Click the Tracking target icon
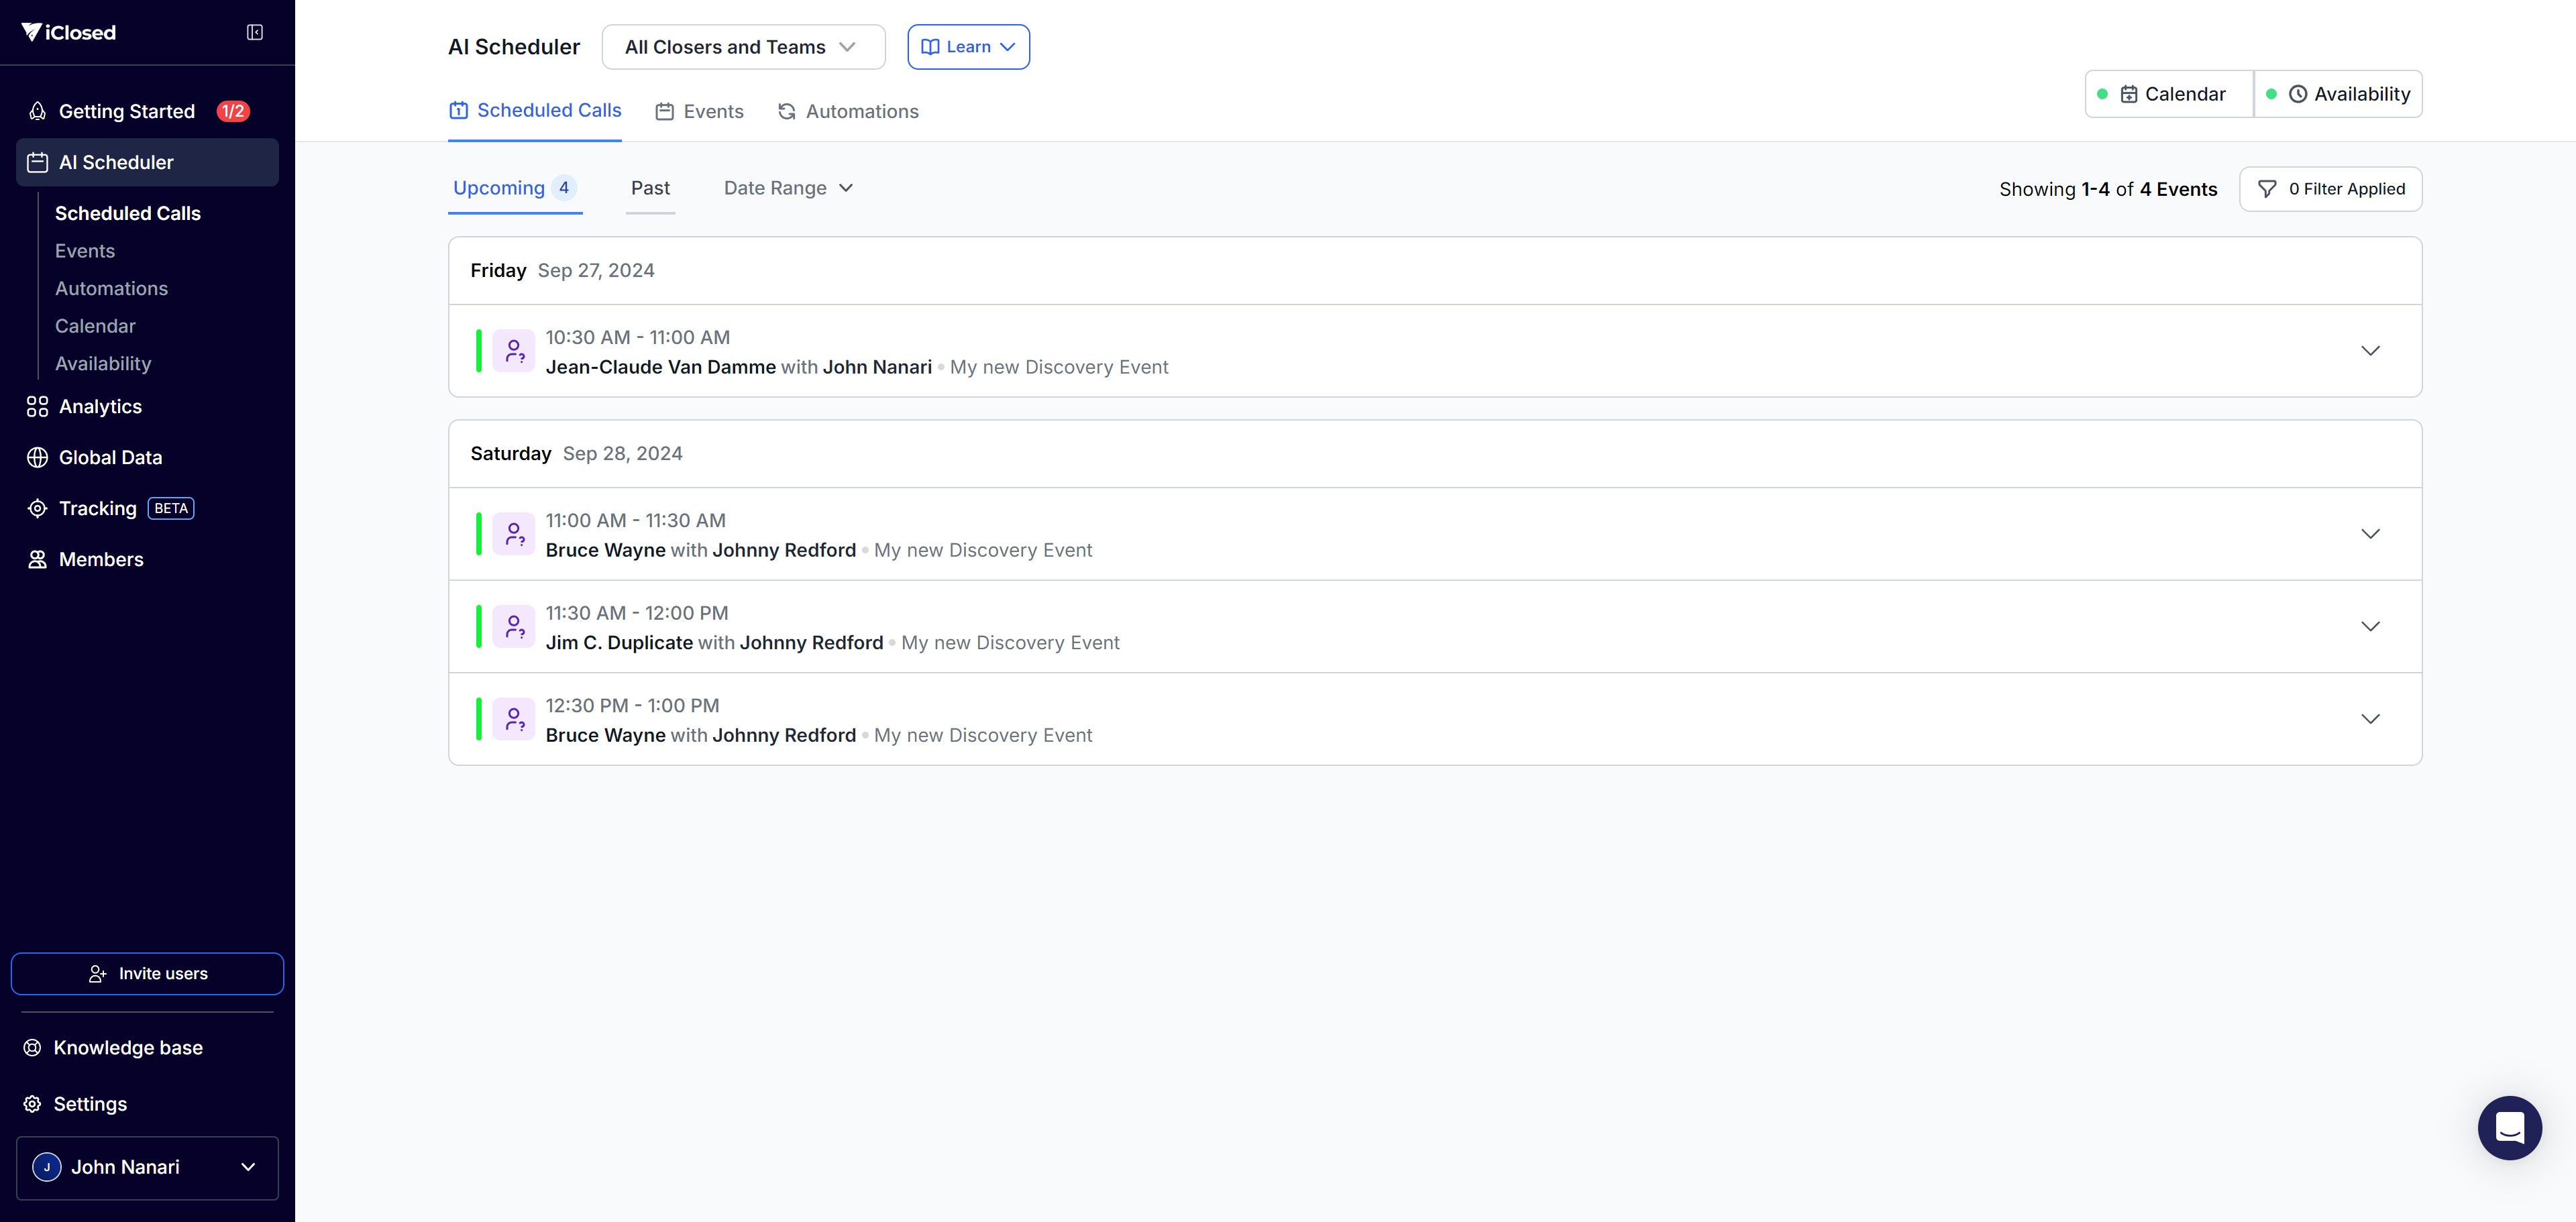 click(x=37, y=508)
